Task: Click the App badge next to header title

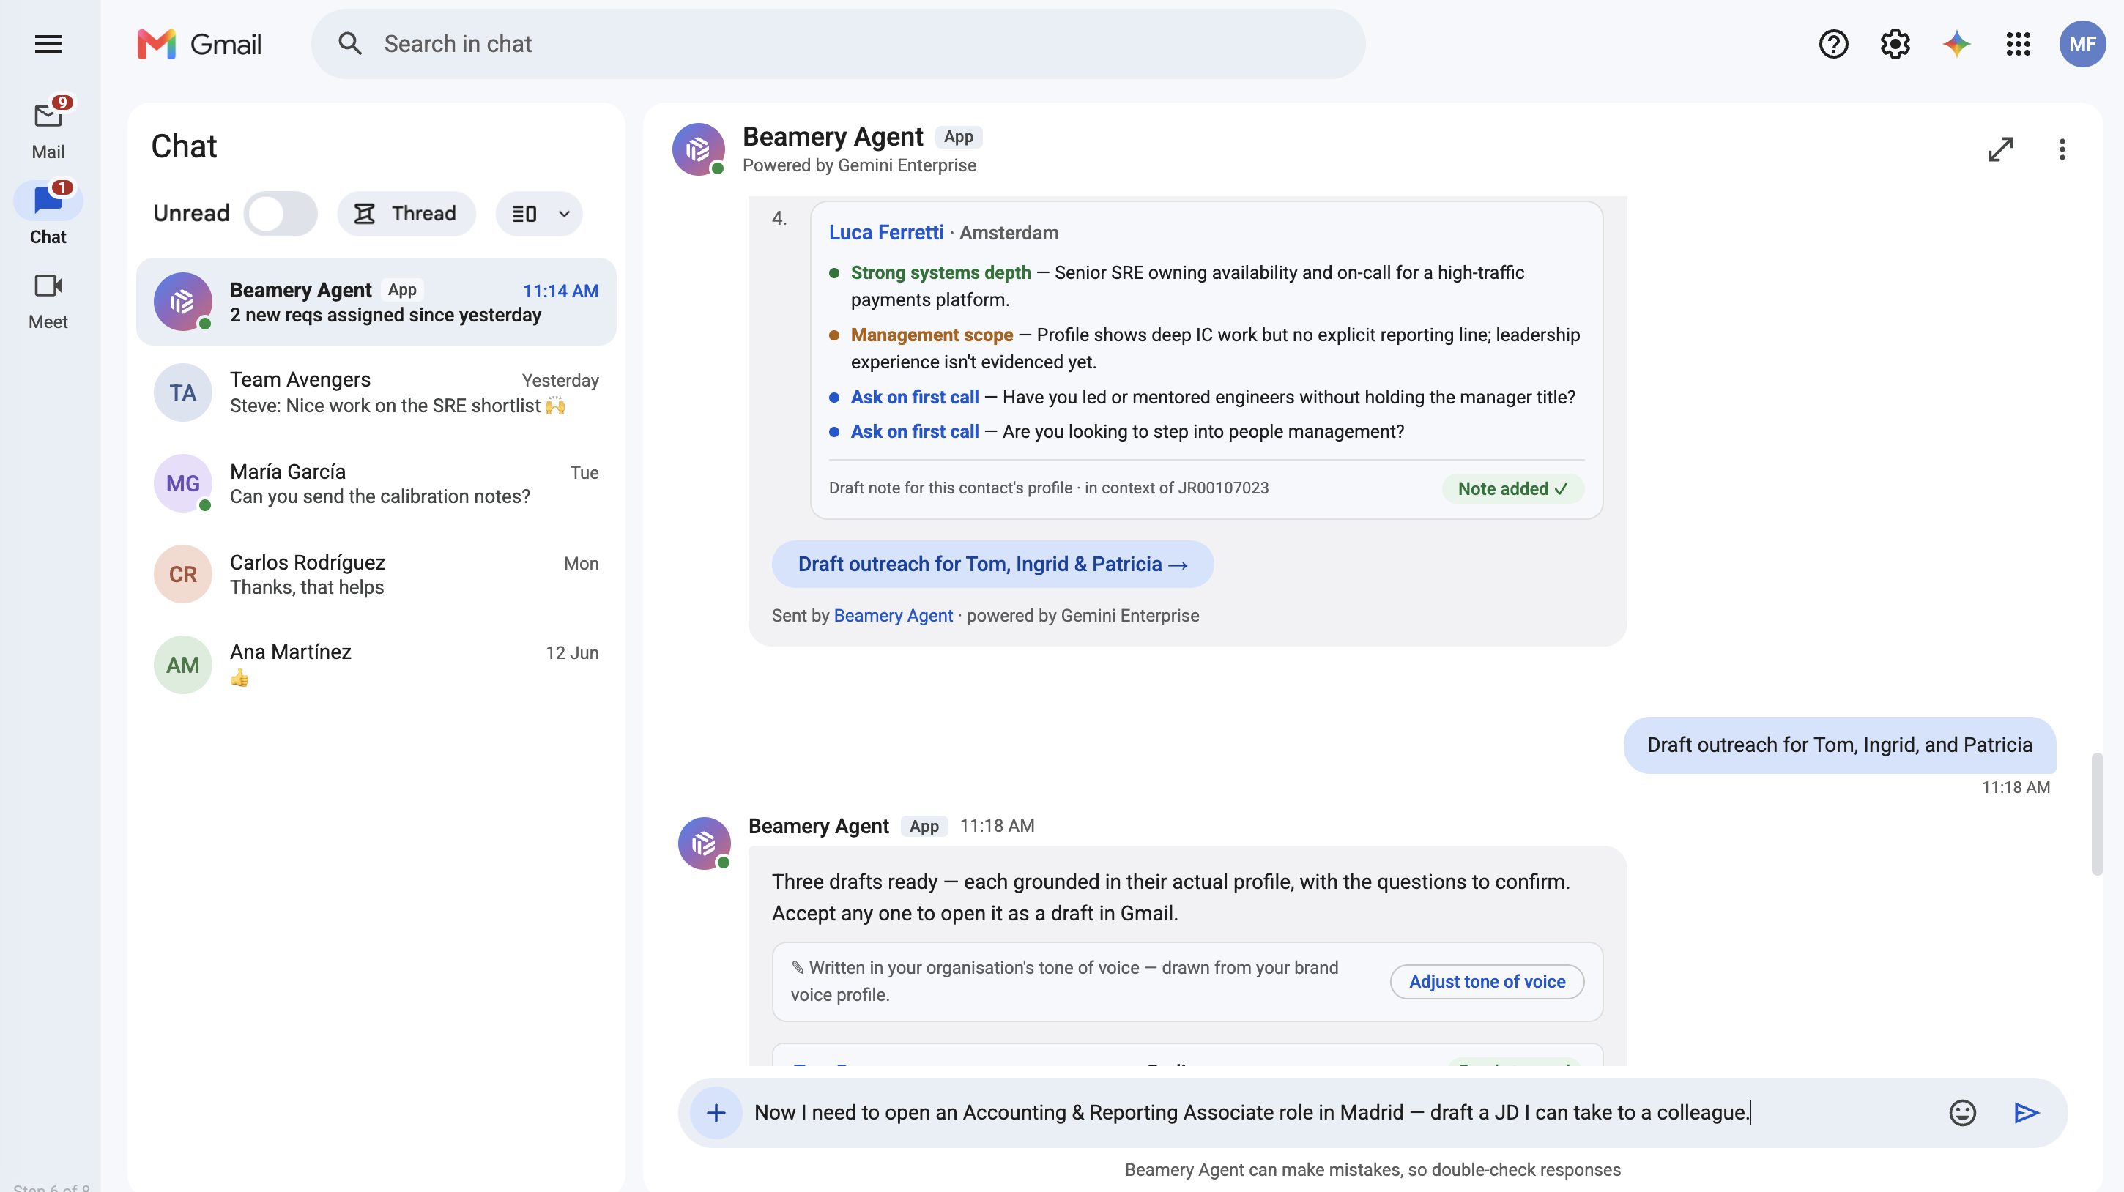Action: 958,137
